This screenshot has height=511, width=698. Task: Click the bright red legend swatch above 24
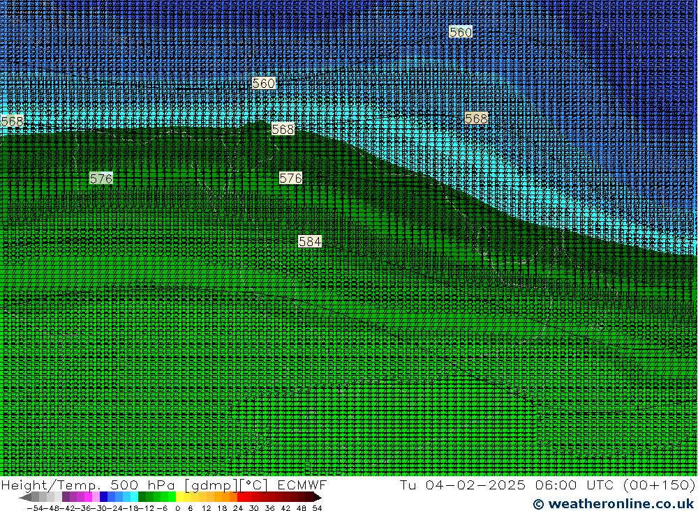coord(242,497)
